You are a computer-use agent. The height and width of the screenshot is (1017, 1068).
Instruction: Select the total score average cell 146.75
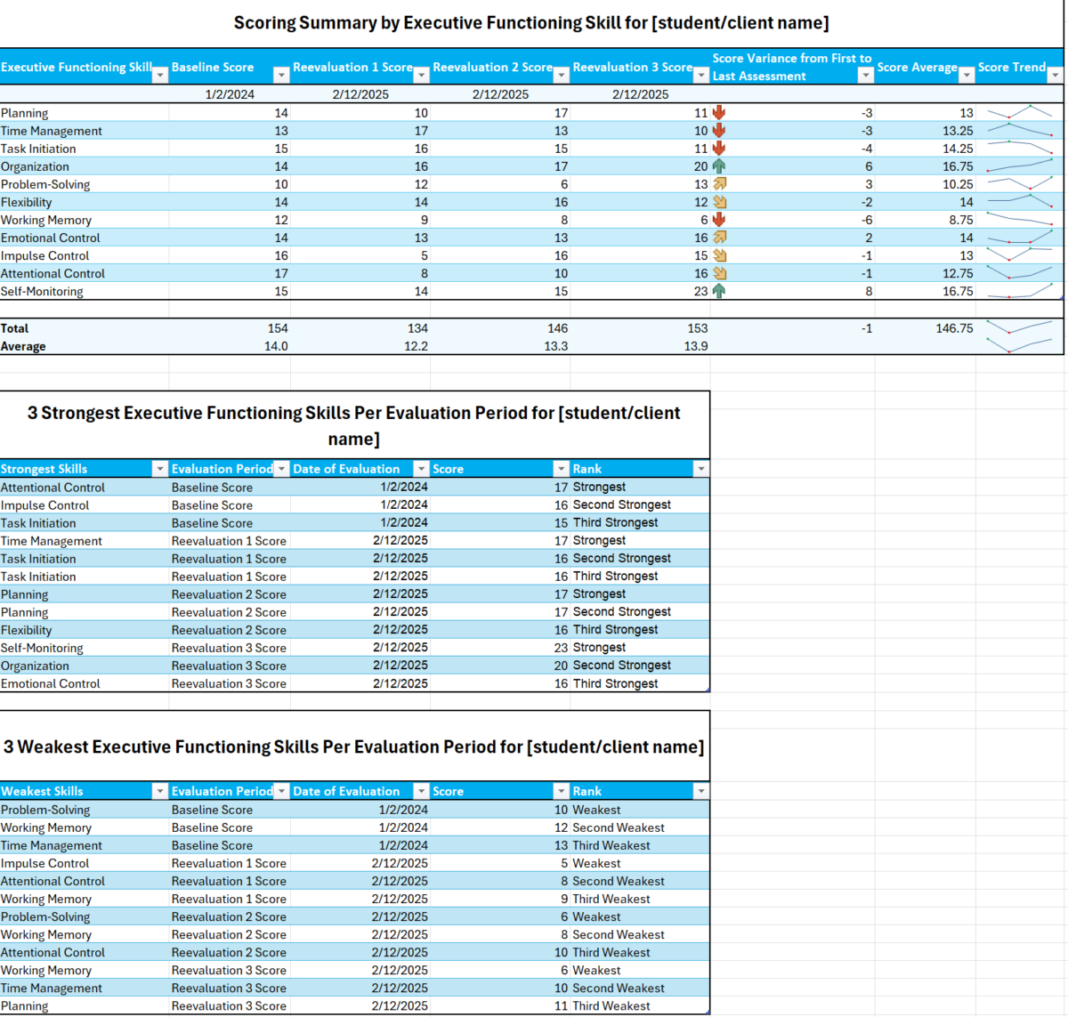[926, 328]
